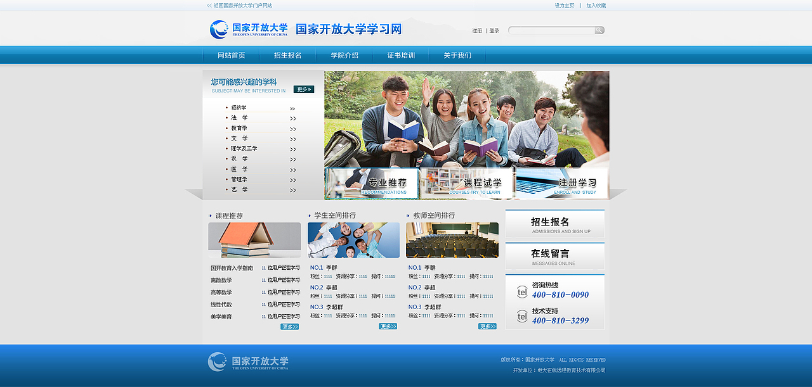The image size is (812, 387).
Task: Click the tel icon beside 咨询热线
Action: 522,291
